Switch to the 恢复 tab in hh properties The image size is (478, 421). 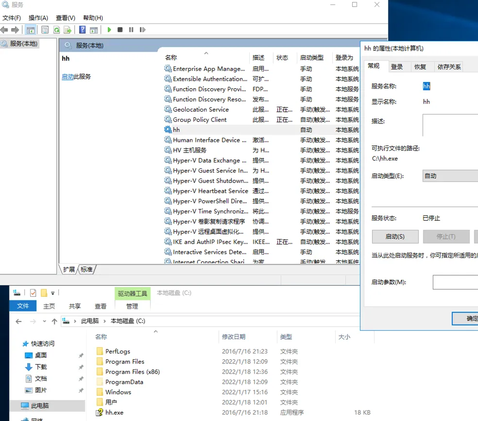pyautogui.click(x=420, y=67)
